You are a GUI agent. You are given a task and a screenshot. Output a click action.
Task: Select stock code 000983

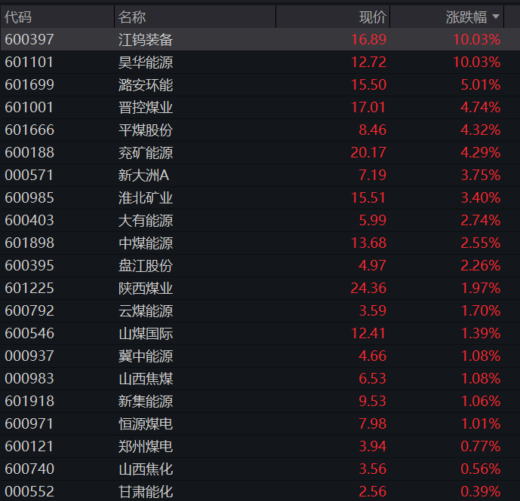point(29,379)
